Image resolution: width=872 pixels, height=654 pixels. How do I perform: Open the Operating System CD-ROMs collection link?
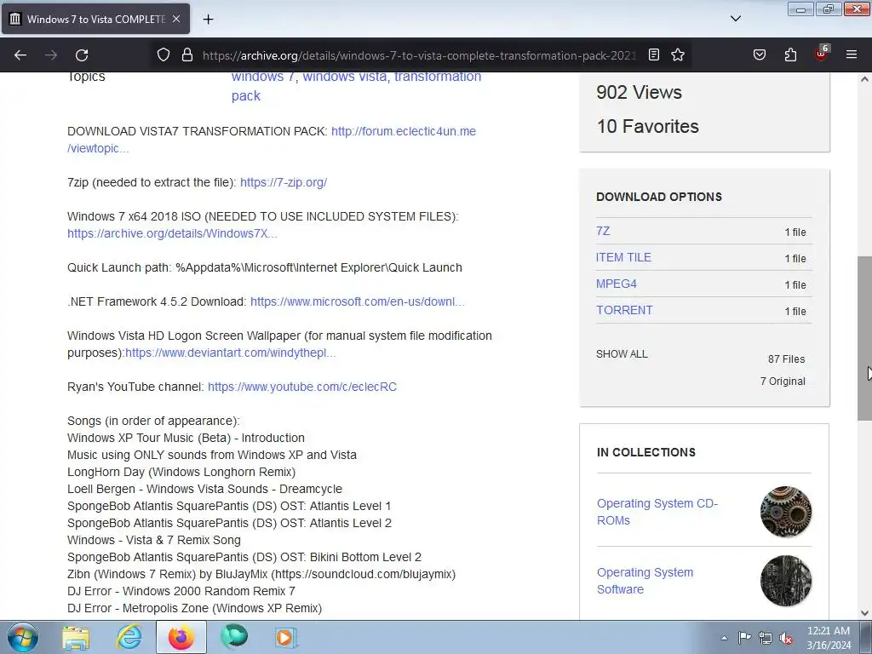pos(657,512)
